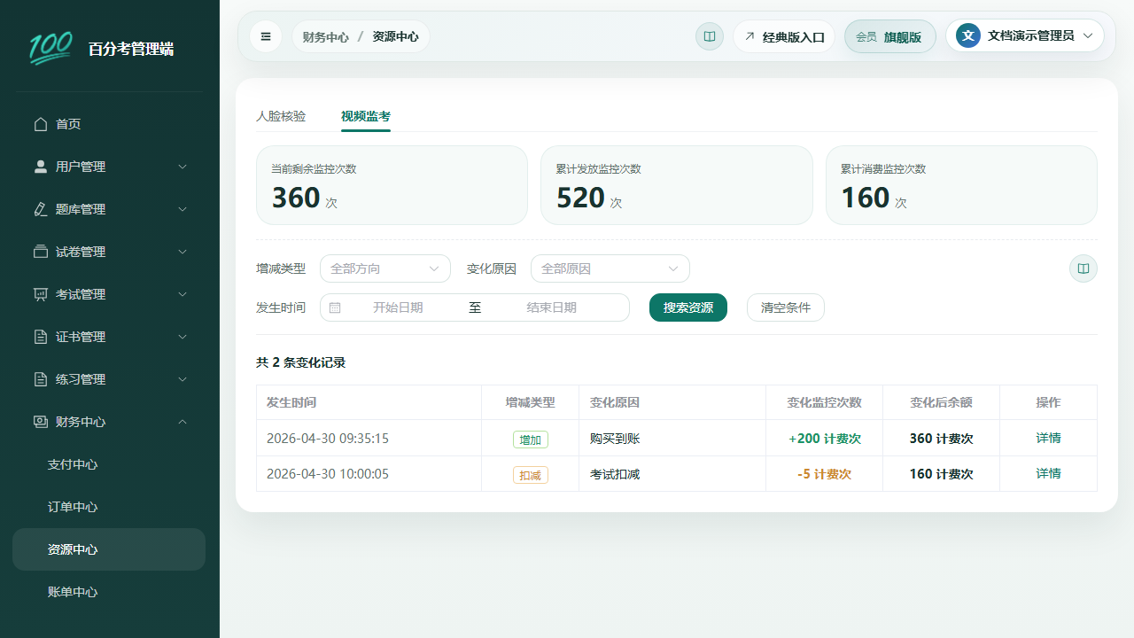Expand the 用户管理 submenu chevron
Viewport: 1134px width, 638px height.
pyautogui.click(x=183, y=167)
